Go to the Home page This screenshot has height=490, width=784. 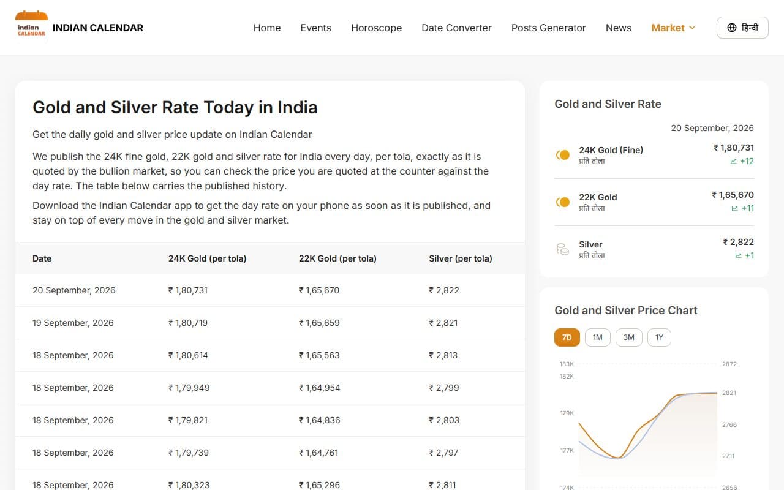(267, 28)
